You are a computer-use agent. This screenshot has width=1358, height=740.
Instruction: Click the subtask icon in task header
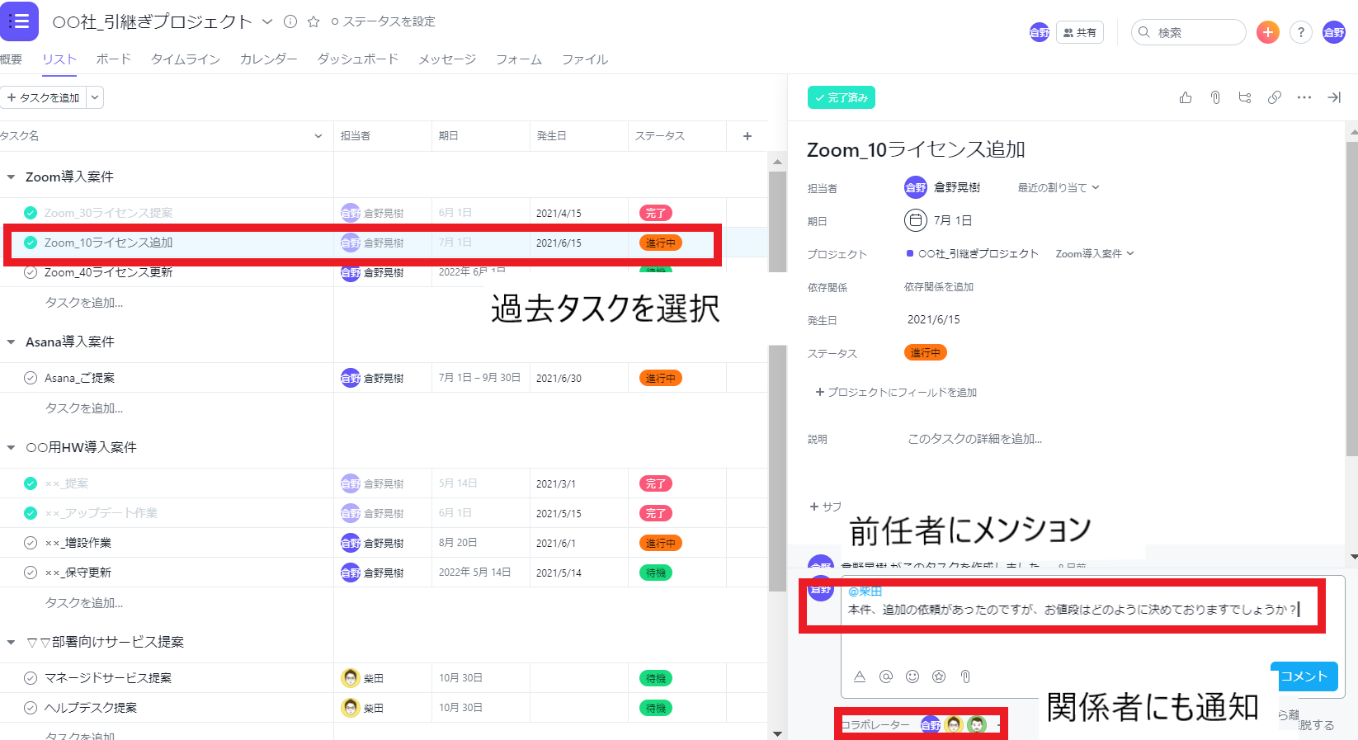(1245, 97)
